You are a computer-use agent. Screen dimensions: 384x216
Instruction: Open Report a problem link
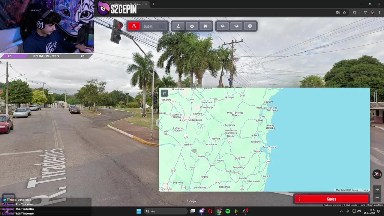(375, 205)
